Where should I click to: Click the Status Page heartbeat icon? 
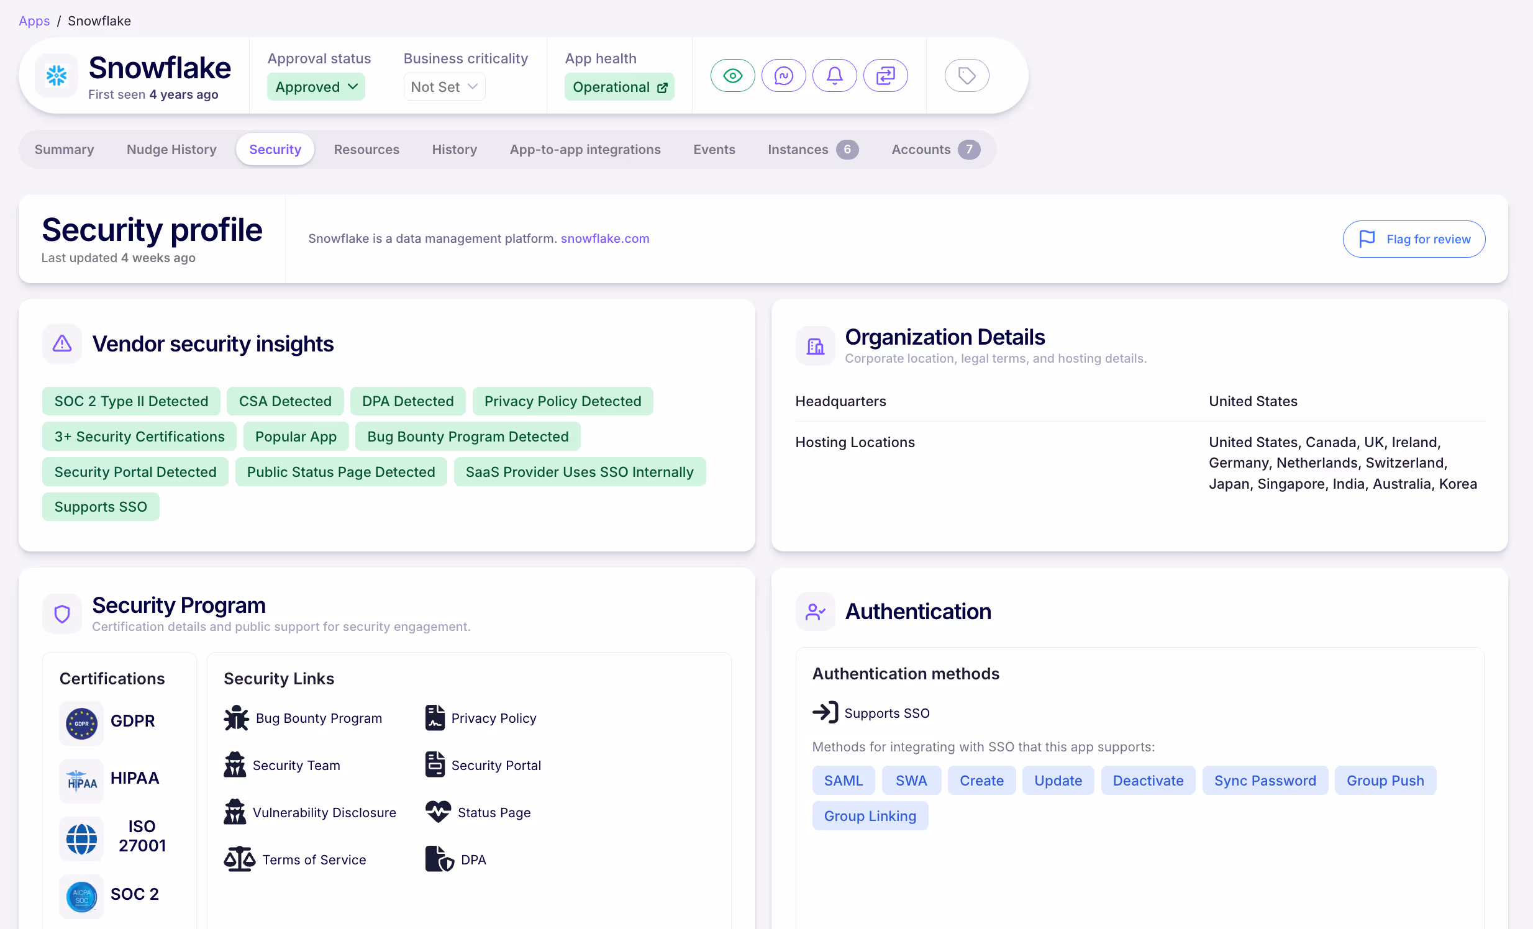click(x=438, y=813)
